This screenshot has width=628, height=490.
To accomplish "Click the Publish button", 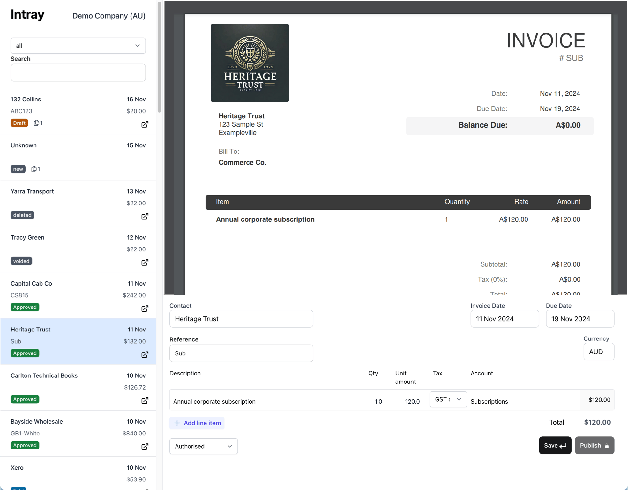I will [594, 445].
